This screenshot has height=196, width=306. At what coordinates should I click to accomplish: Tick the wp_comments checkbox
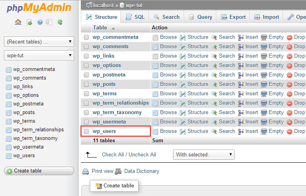point(86,47)
